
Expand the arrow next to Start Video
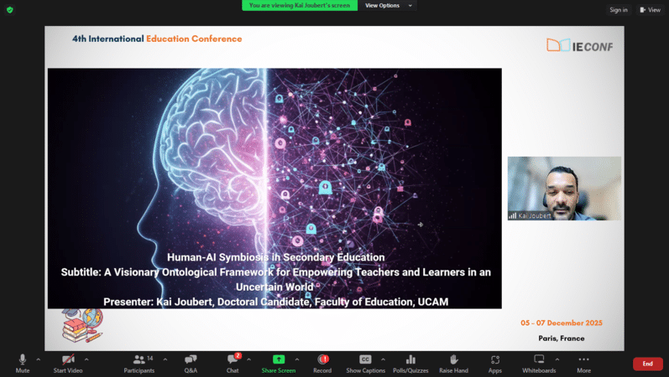(x=86, y=359)
